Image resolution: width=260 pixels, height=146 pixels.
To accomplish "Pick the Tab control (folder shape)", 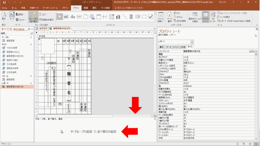I will click(x=86, y=17).
